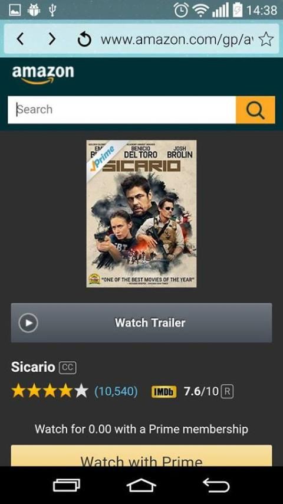Tap the browser URL address bar
Image resolution: width=283 pixels, height=504 pixels.
[177, 40]
